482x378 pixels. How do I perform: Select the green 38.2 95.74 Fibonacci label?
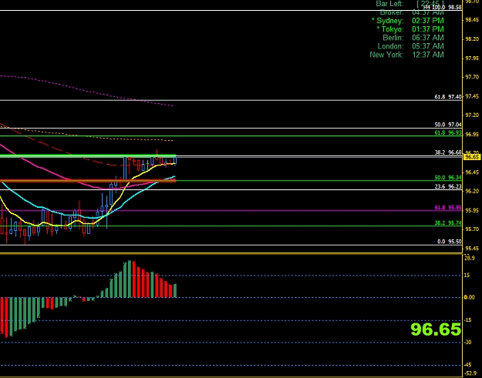(448, 223)
